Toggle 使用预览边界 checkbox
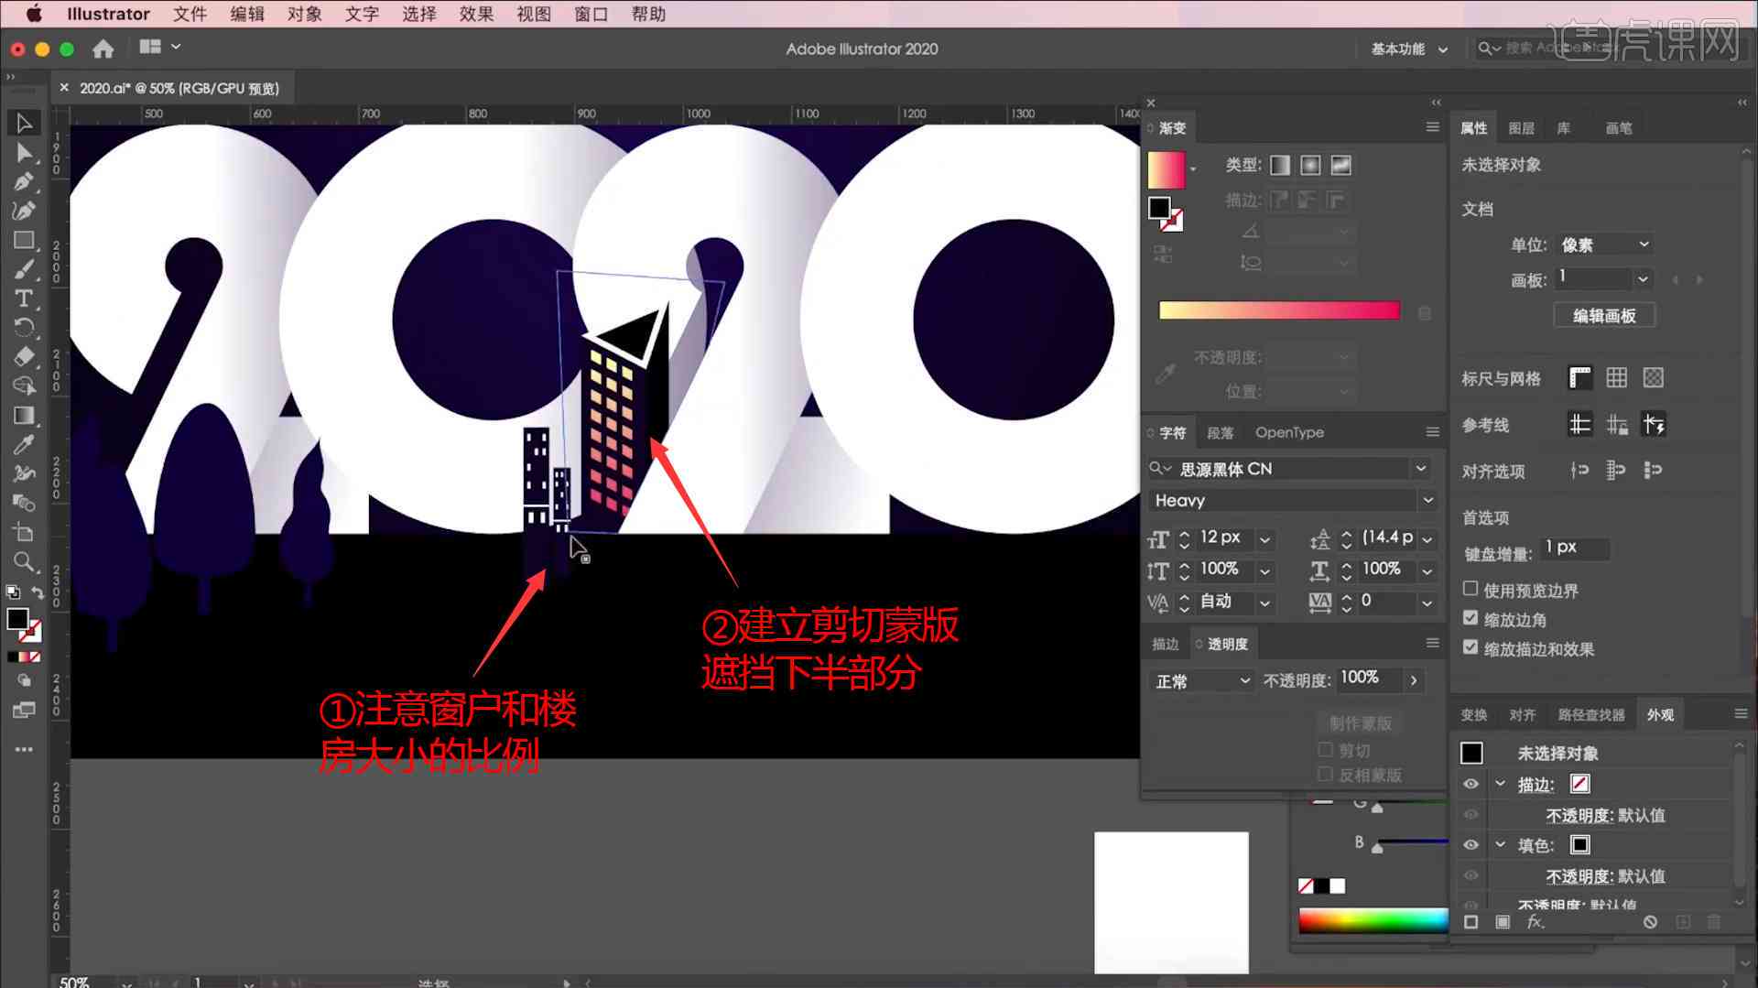Image resolution: width=1758 pixels, height=988 pixels. 1470,589
